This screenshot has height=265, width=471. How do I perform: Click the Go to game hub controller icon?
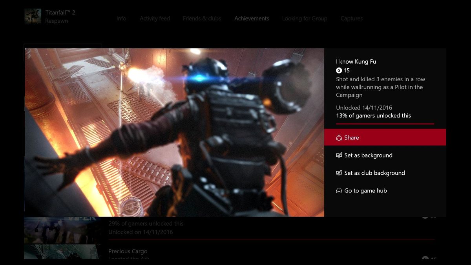click(x=338, y=190)
